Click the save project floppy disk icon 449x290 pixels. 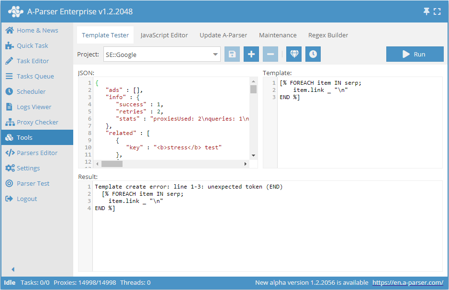[232, 54]
